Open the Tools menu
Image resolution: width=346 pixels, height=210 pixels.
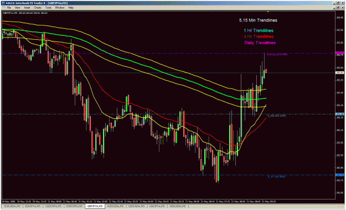(48, 8)
